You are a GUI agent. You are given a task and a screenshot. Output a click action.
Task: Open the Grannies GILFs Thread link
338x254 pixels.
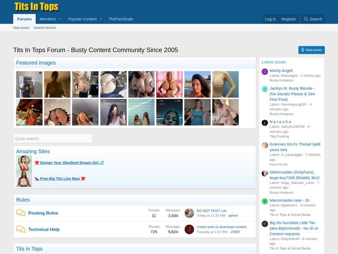295,147
